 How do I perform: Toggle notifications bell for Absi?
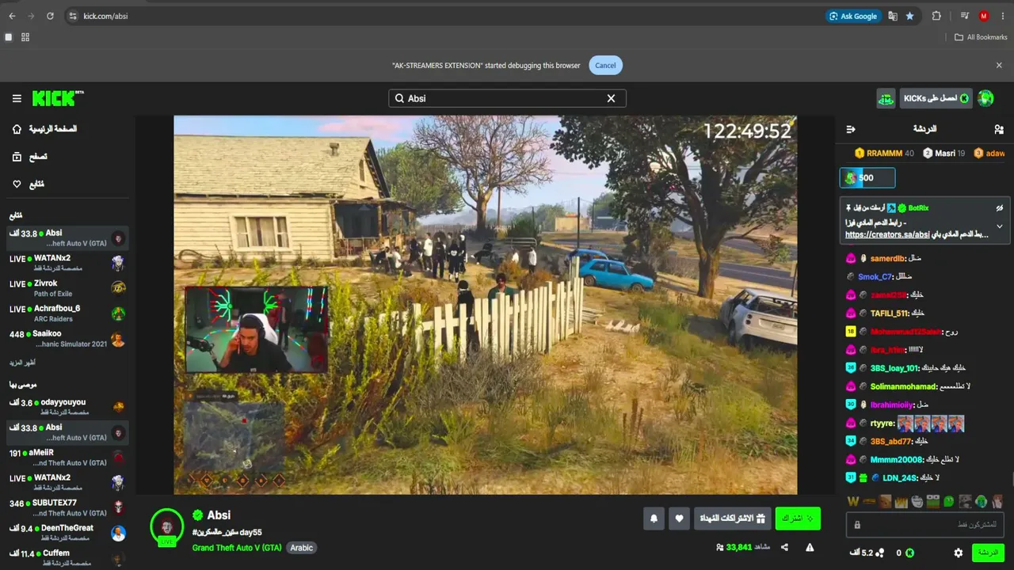coord(654,519)
